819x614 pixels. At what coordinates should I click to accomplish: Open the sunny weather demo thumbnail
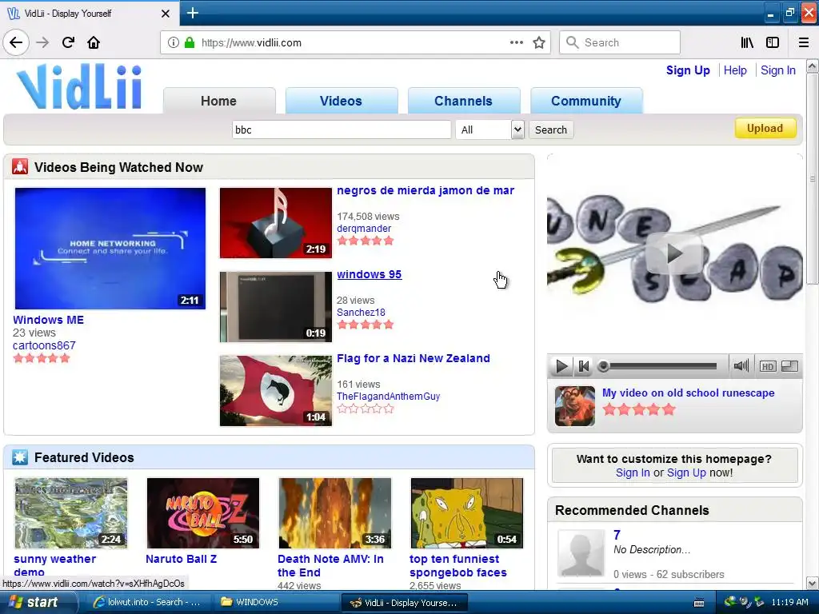71,513
